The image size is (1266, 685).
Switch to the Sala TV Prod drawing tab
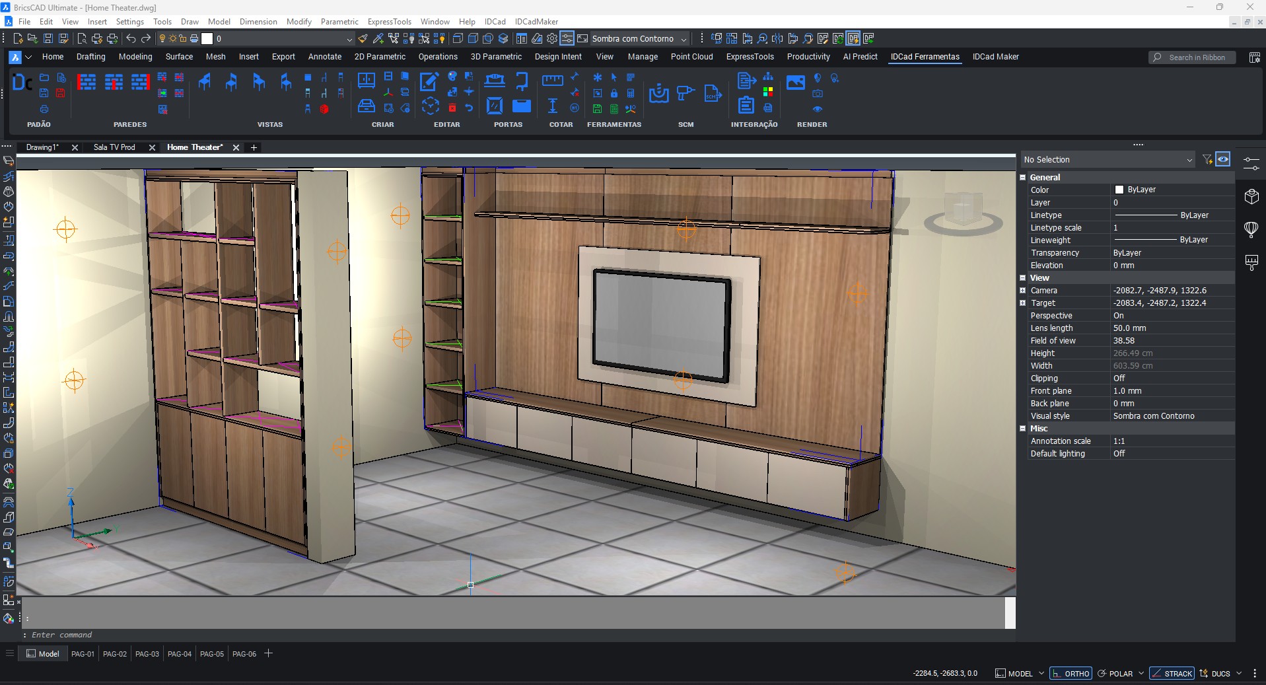tap(114, 147)
